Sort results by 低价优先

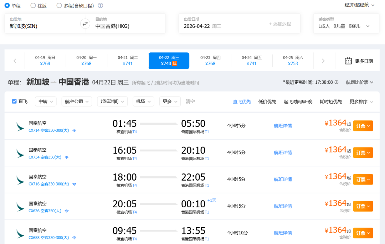267,102
